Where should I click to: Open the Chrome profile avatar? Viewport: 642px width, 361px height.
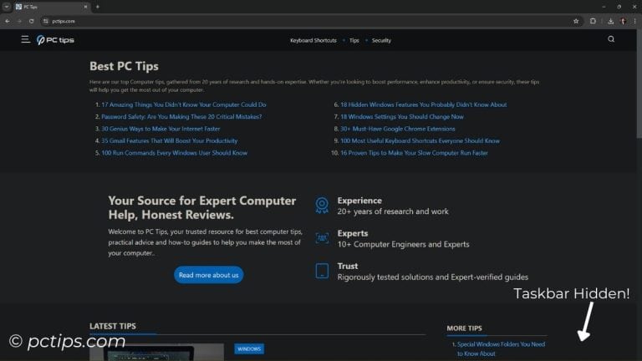click(623, 21)
